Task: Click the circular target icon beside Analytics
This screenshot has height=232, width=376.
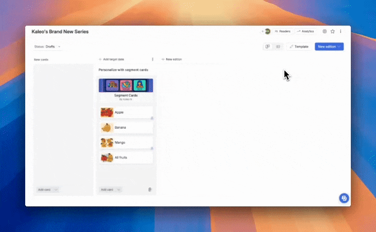Action: tap(325, 31)
